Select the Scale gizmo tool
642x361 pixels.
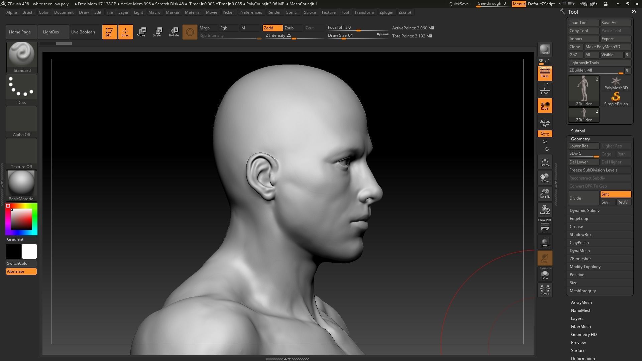[x=157, y=32]
